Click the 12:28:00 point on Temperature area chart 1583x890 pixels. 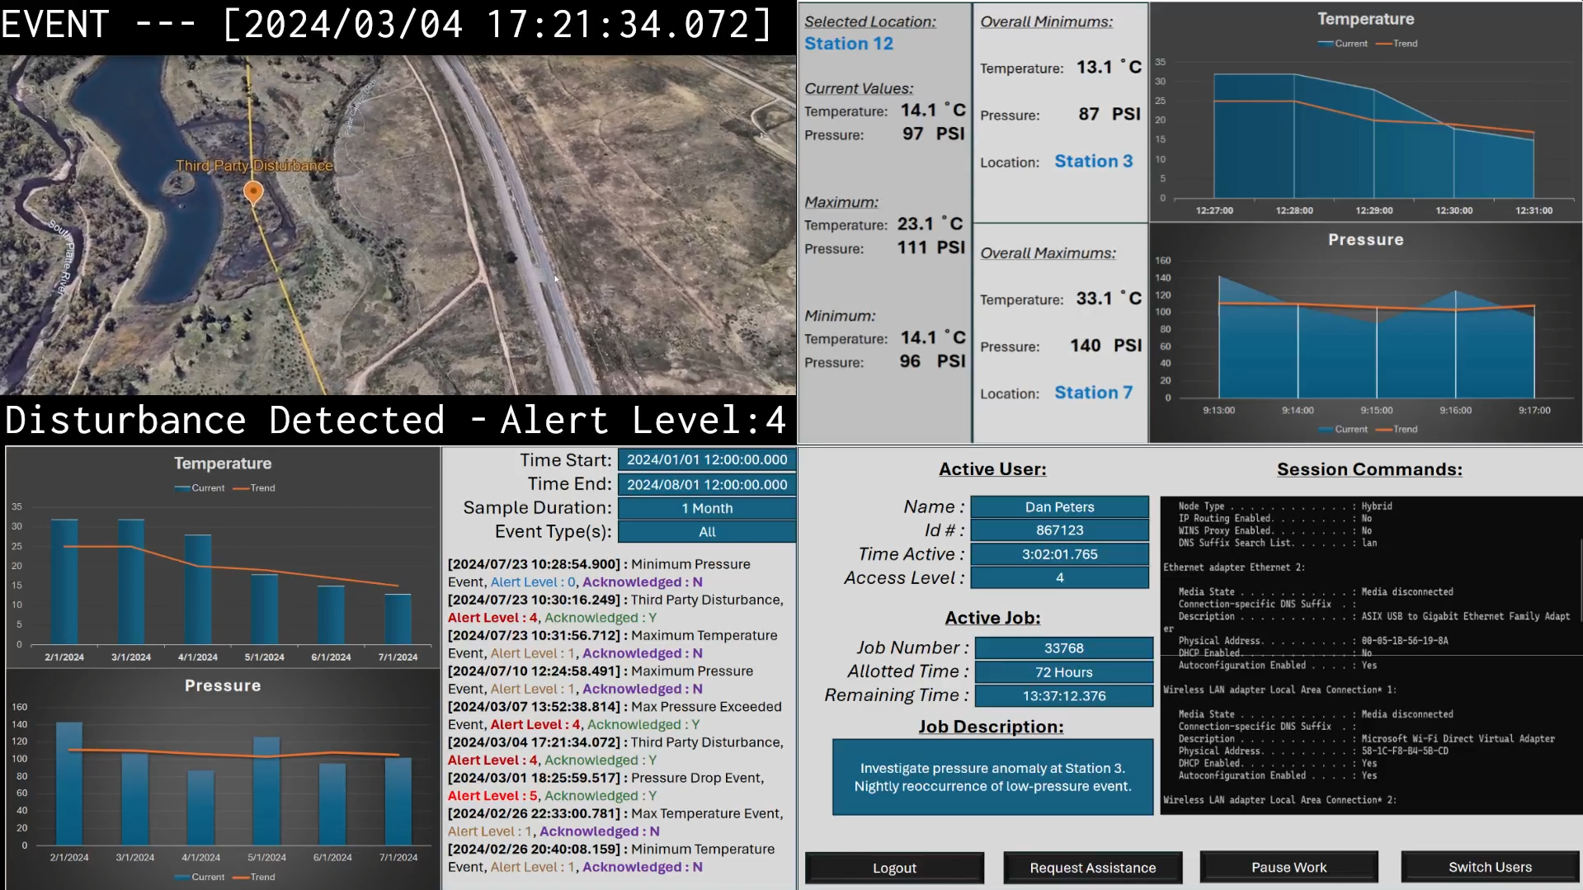coord(1294,74)
